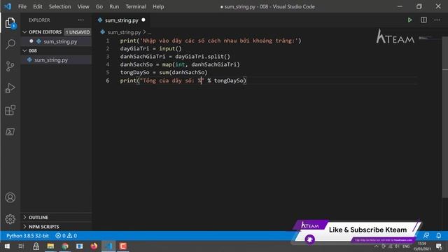This screenshot has width=448, height=252.
Task: Open the Search view in activity bar
Action: coord(10,44)
